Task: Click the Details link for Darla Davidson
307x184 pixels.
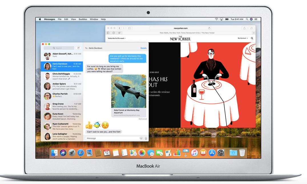Action: [144, 48]
